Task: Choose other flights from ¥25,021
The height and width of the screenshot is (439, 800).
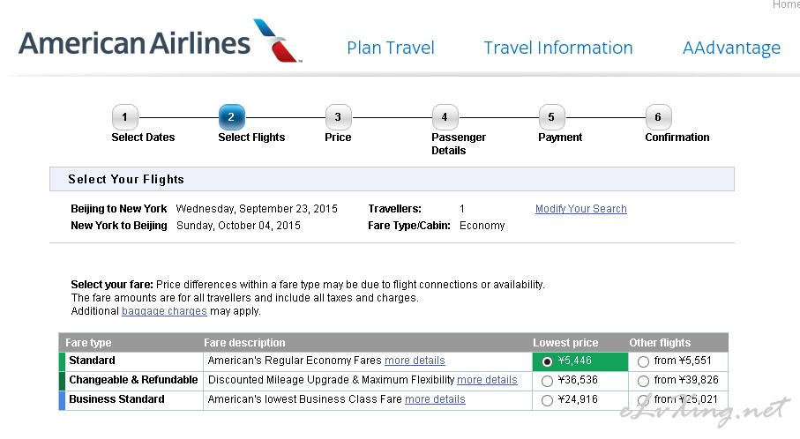Action: 643,400
